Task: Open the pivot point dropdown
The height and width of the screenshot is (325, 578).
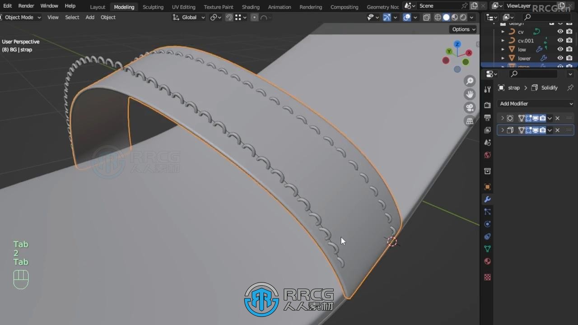Action: point(216,17)
